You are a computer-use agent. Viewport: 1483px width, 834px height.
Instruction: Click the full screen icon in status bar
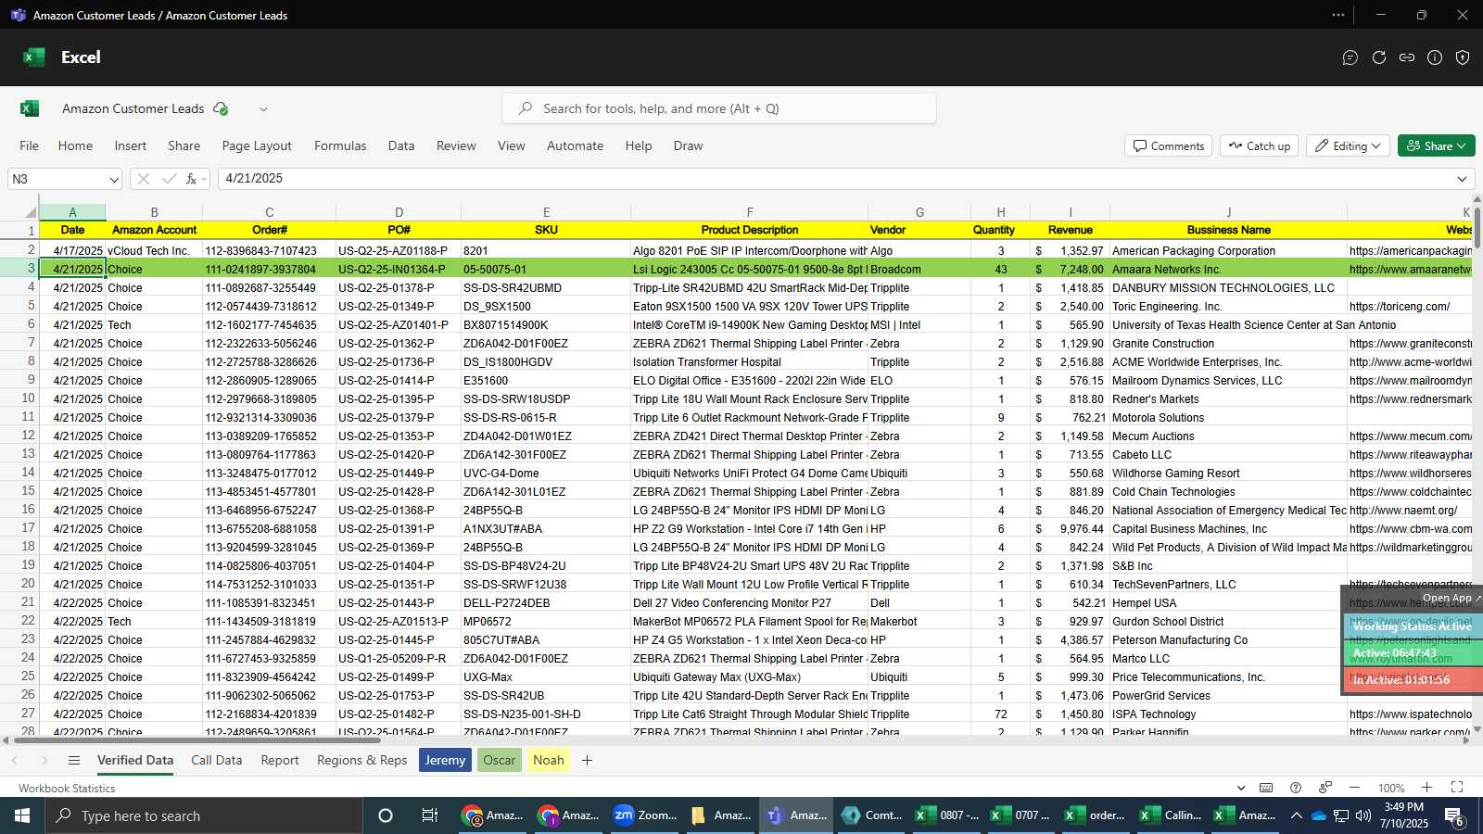coord(1457,788)
